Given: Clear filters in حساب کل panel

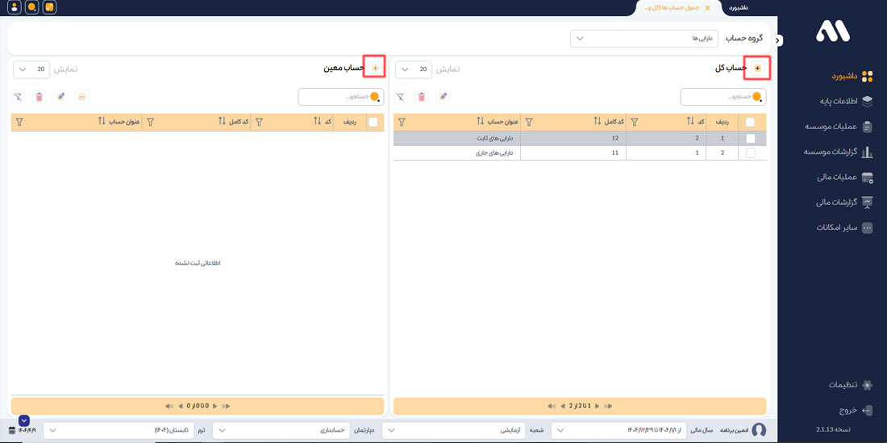Looking at the screenshot, I should tap(400, 97).
